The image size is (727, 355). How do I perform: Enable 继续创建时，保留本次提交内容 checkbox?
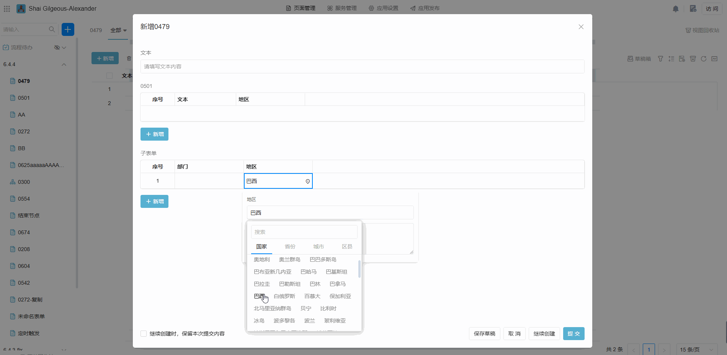click(x=144, y=334)
